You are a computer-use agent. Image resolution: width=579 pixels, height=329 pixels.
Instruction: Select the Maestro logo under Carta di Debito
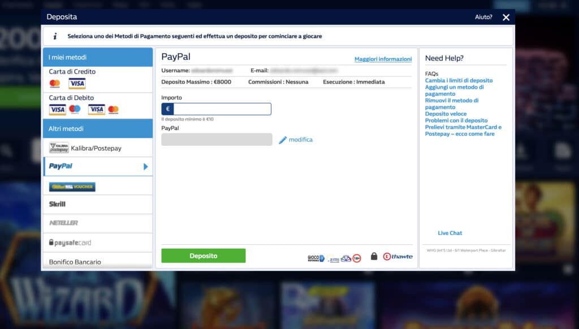pyautogui.click(x=75, y=109)
